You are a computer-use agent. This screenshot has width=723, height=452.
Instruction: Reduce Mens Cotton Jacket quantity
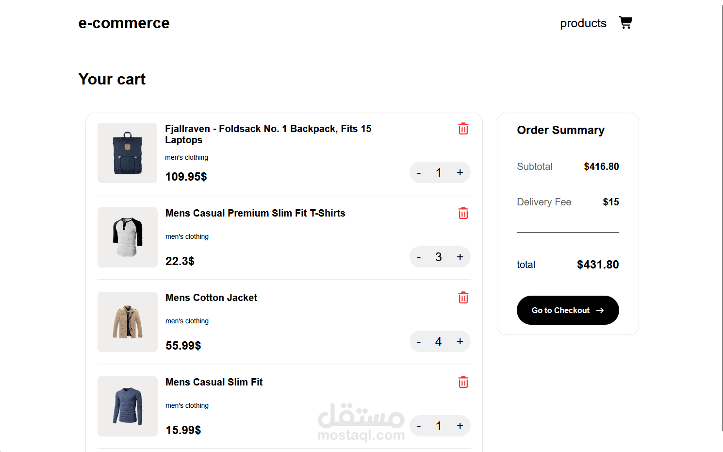click(419, 342)
